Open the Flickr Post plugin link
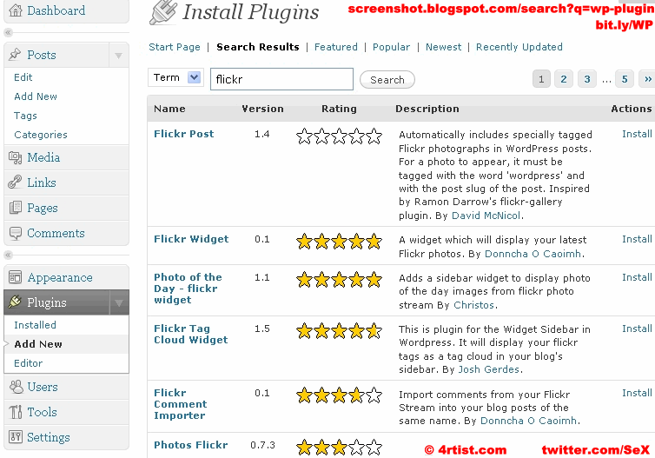655x458 pixels. coord(184,134)
